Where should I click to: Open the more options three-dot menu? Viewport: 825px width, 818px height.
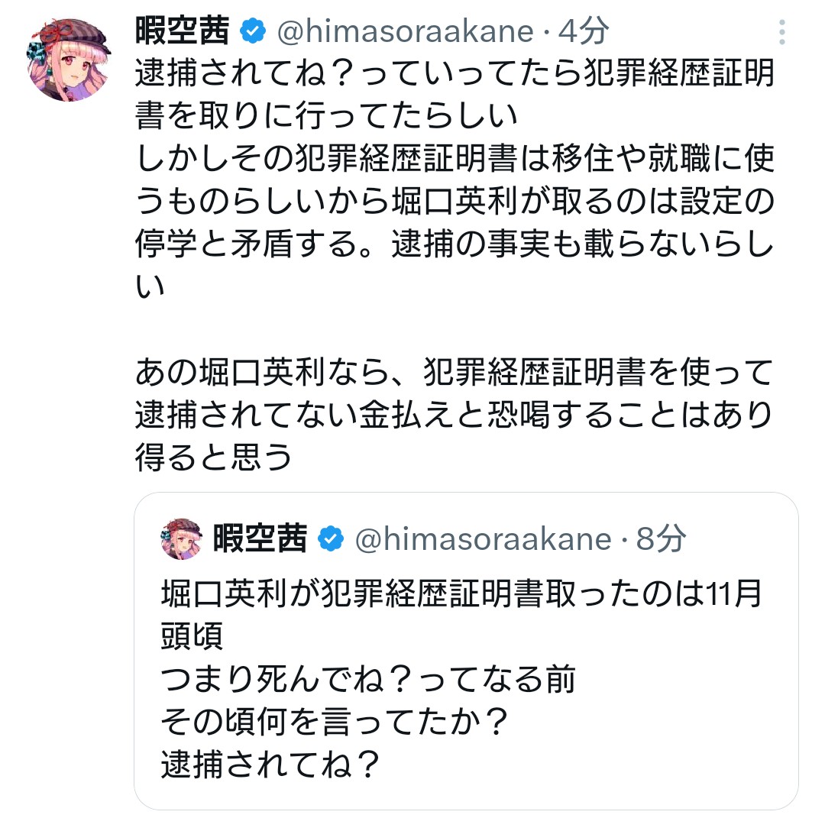[x=781, y=32]
